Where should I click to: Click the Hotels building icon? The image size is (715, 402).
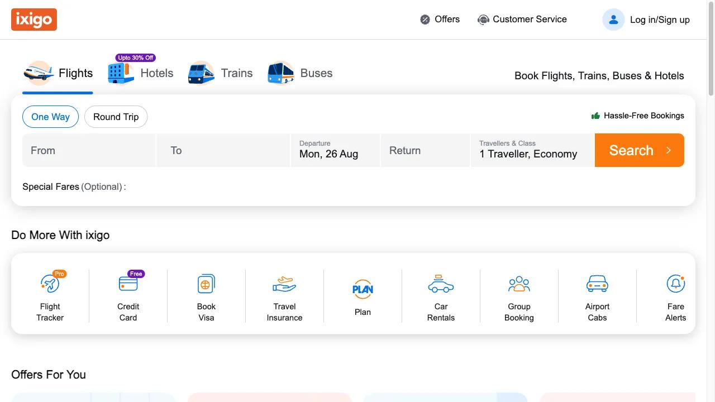(x=121, y=73)
